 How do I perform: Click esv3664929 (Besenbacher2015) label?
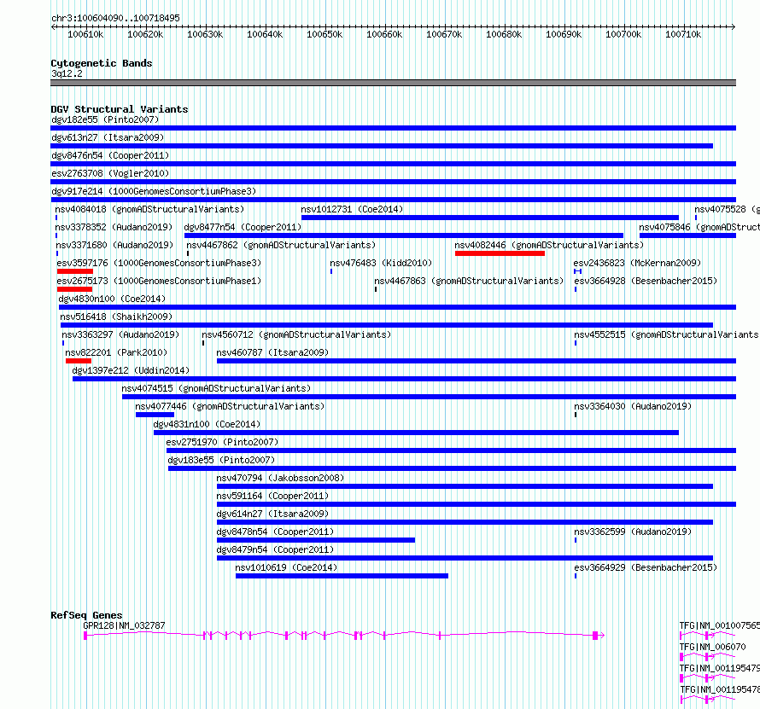click(646, 567)
